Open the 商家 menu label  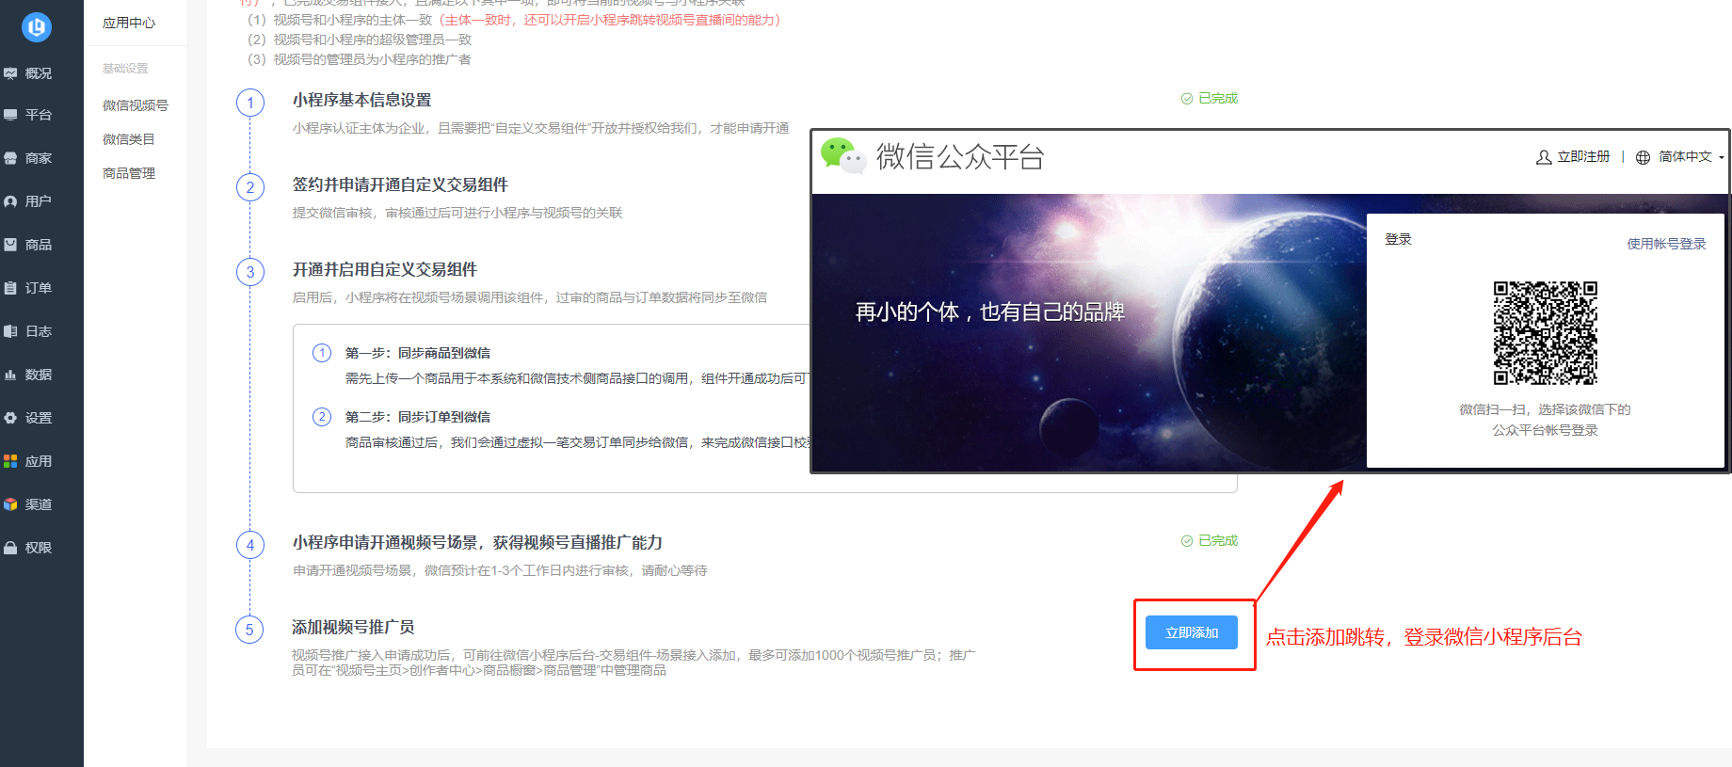click(39, 158)
